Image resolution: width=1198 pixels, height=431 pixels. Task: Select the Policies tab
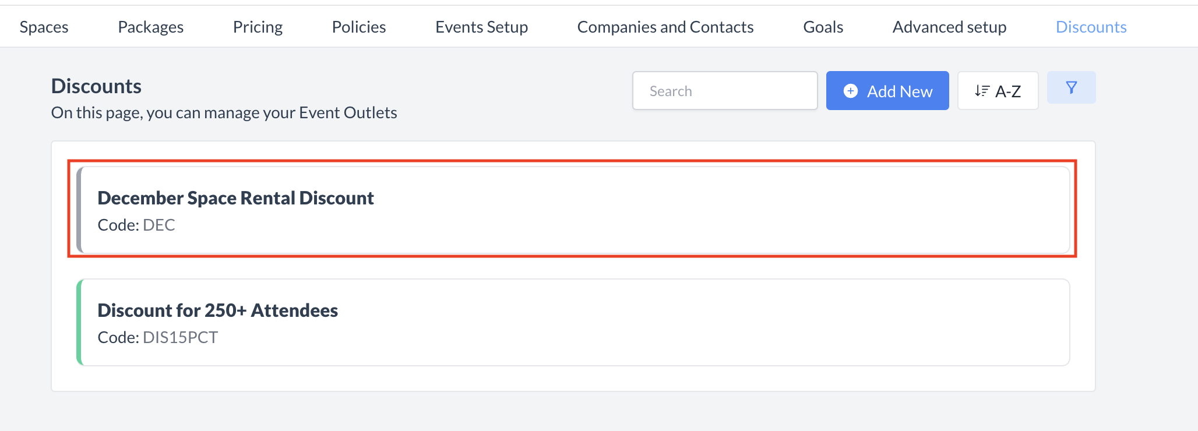pyautogui.click(x=359, y=27)
